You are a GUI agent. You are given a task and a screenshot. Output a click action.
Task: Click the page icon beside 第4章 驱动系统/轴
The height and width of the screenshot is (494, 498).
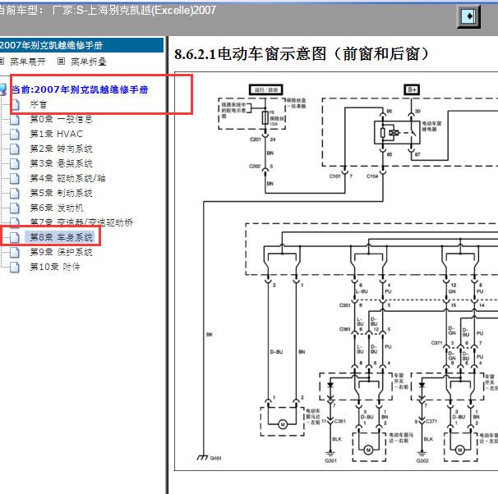pyautogui.click(x=15, y=179)
